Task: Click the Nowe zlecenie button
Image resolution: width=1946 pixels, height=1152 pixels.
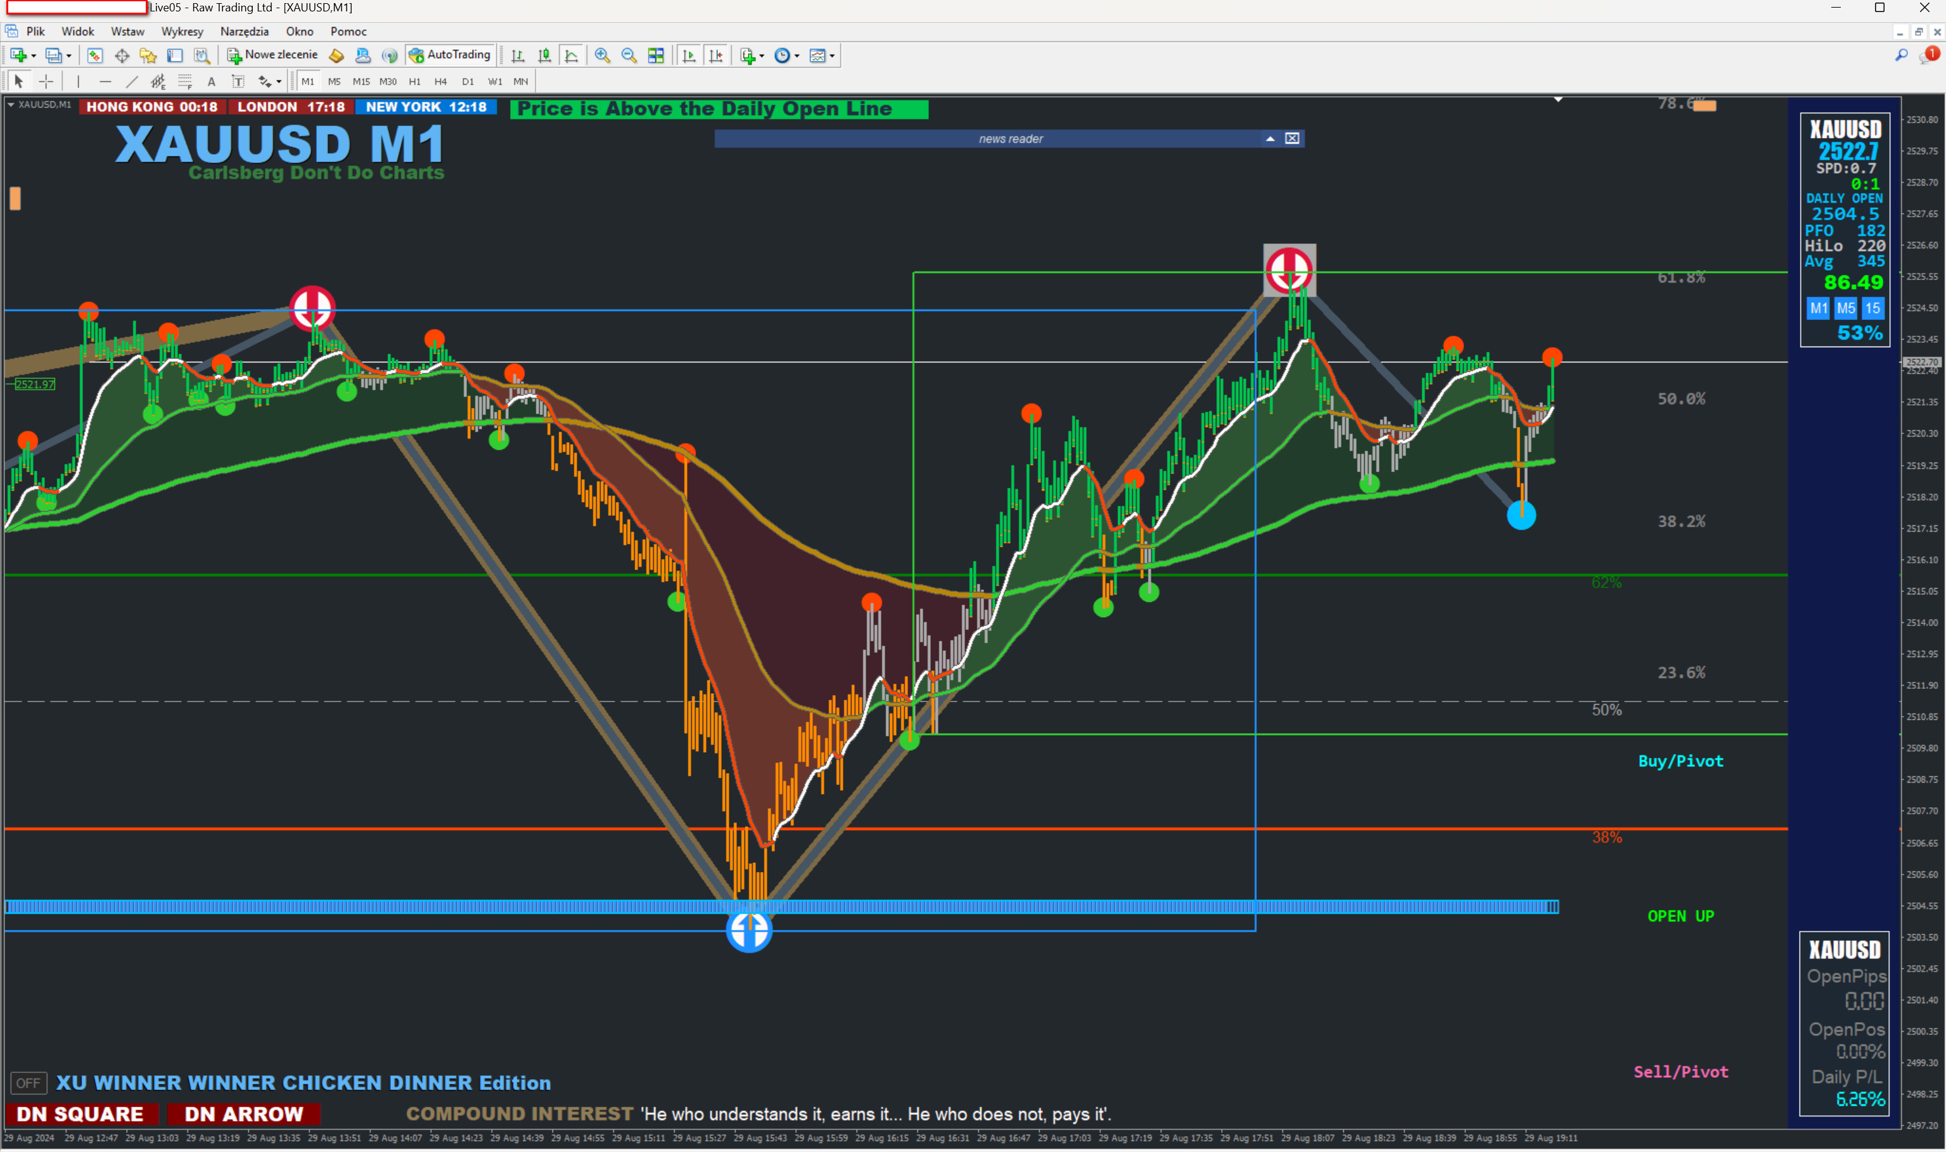Action: coord(272,55)
